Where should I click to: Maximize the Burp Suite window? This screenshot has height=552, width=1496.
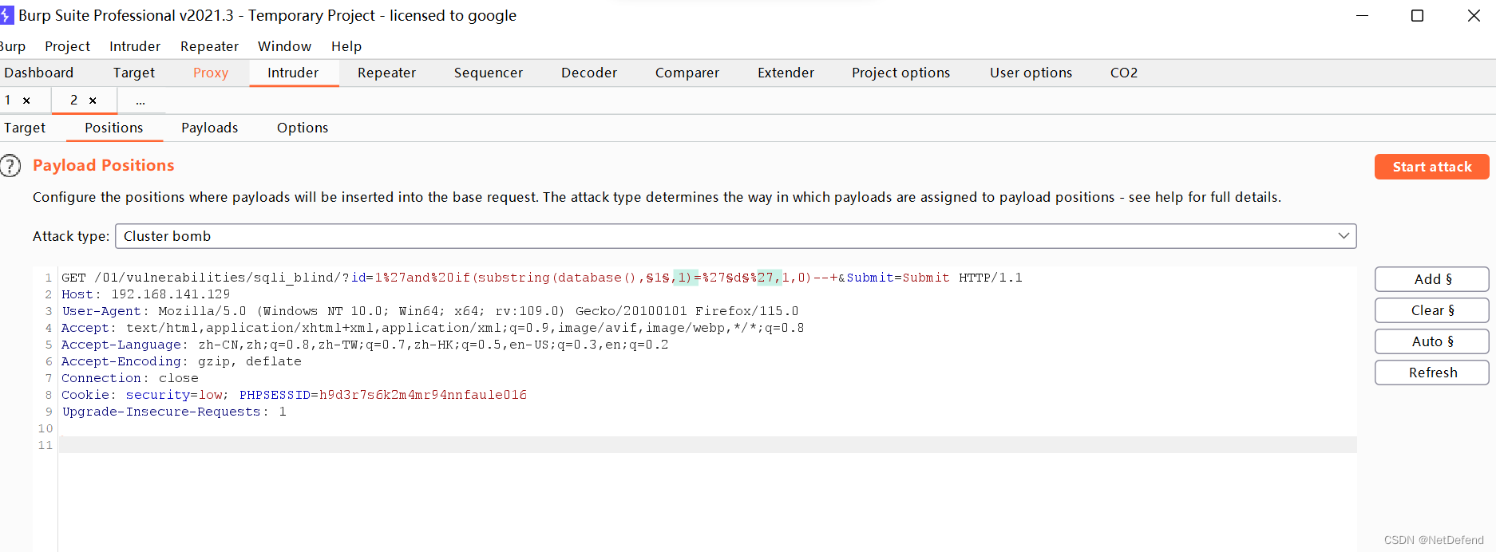[1417, 16]
